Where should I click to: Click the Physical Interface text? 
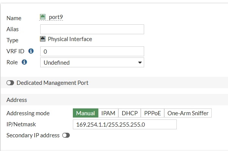point(70,39)
